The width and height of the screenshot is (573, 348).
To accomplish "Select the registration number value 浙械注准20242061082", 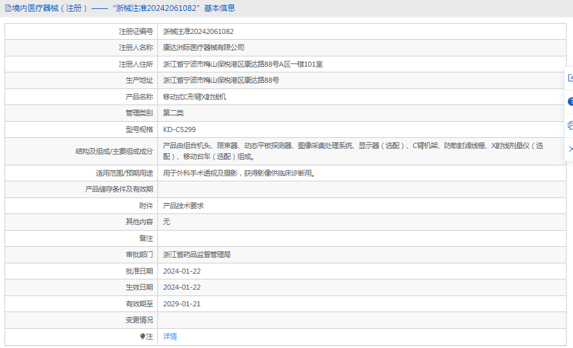I will tap(198, 31).
